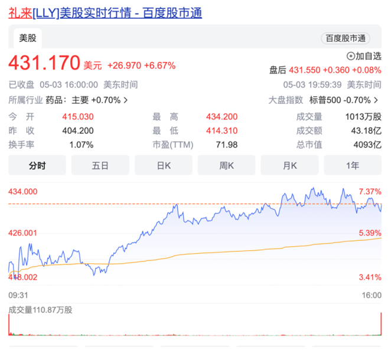Expand the 药品:主要 industry chevron
Image resolution: width=388 pixels, height=350 pixels.
[x=126, y=100]
